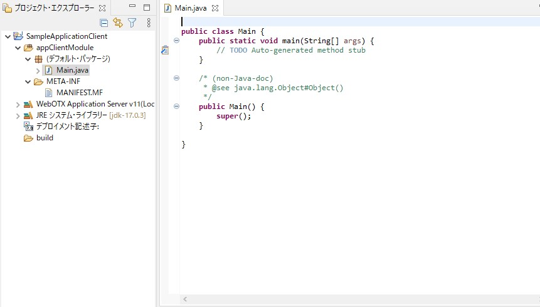Fold the main method in the editor
The height and width of the screenshot is (307, 540).
(176, 41)
